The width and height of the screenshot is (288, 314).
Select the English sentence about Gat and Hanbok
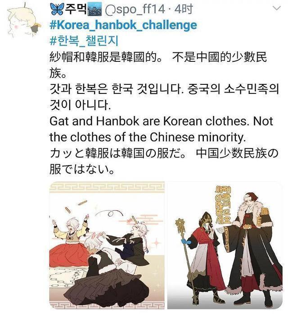coord(161,129)
